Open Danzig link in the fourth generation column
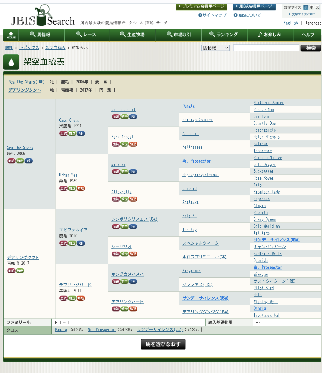This screenshot has width=322, height=373. coord(189,106)
